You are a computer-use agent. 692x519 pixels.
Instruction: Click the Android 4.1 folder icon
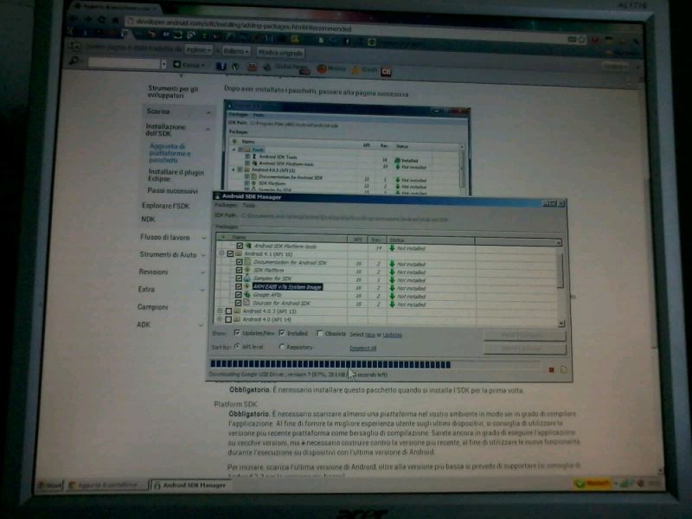[x=239, y=253]
